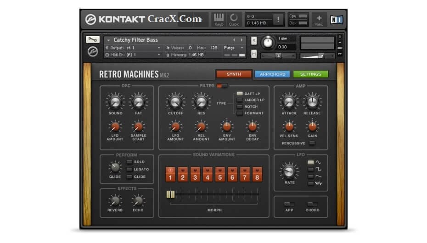Click the exclamation panic button
The width and height of the screenshot is (427, 243).
point(278,19)
